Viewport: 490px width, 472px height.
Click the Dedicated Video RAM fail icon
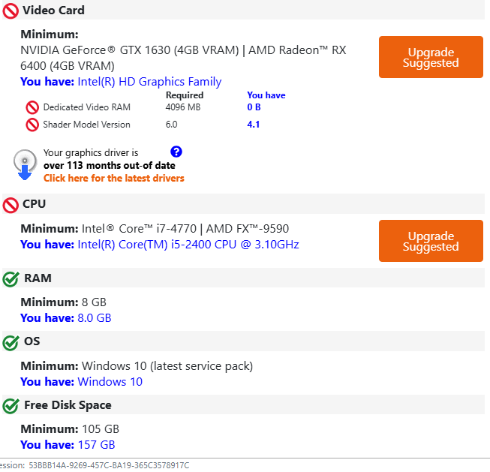click(32, 107)
